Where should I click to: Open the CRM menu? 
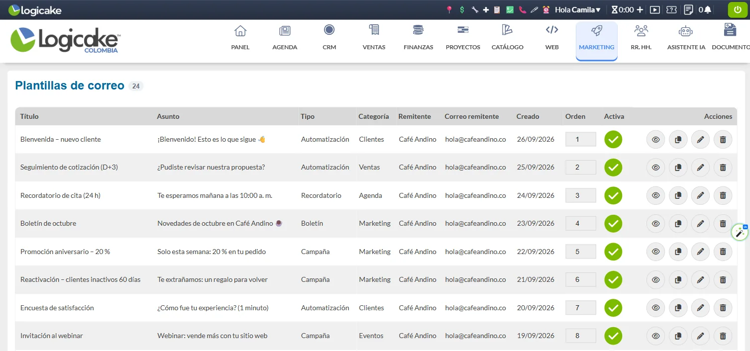(x=329, y=38)
